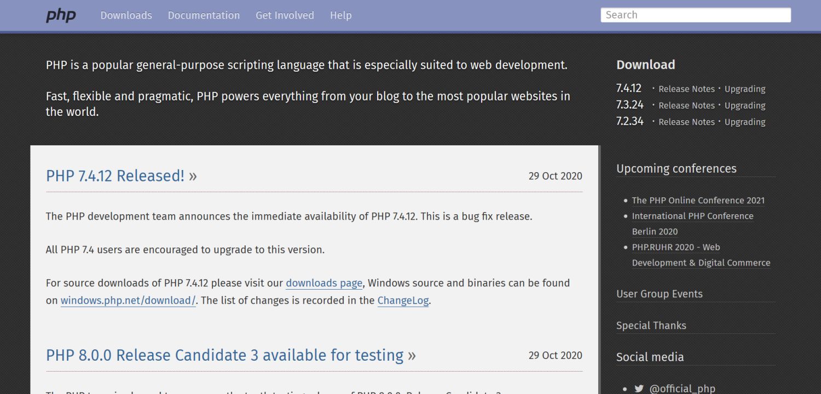The image size is (821, 394).
Task: Click the 7.4.12 version download link
Action: tap(629, 88)
